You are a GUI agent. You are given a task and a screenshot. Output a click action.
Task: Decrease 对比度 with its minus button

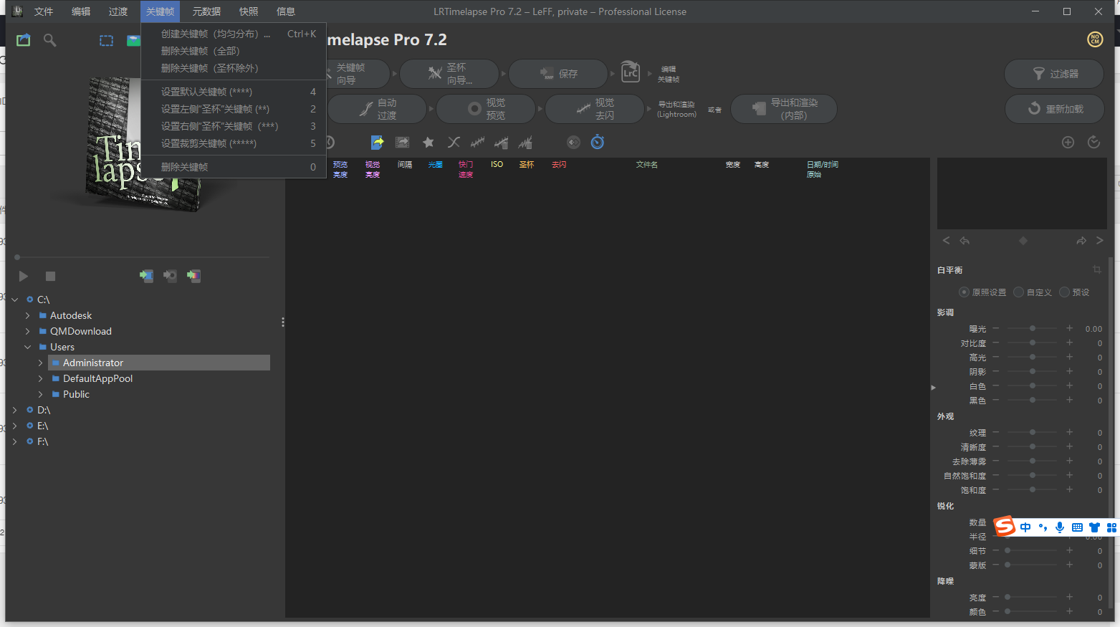coord(996,343)
